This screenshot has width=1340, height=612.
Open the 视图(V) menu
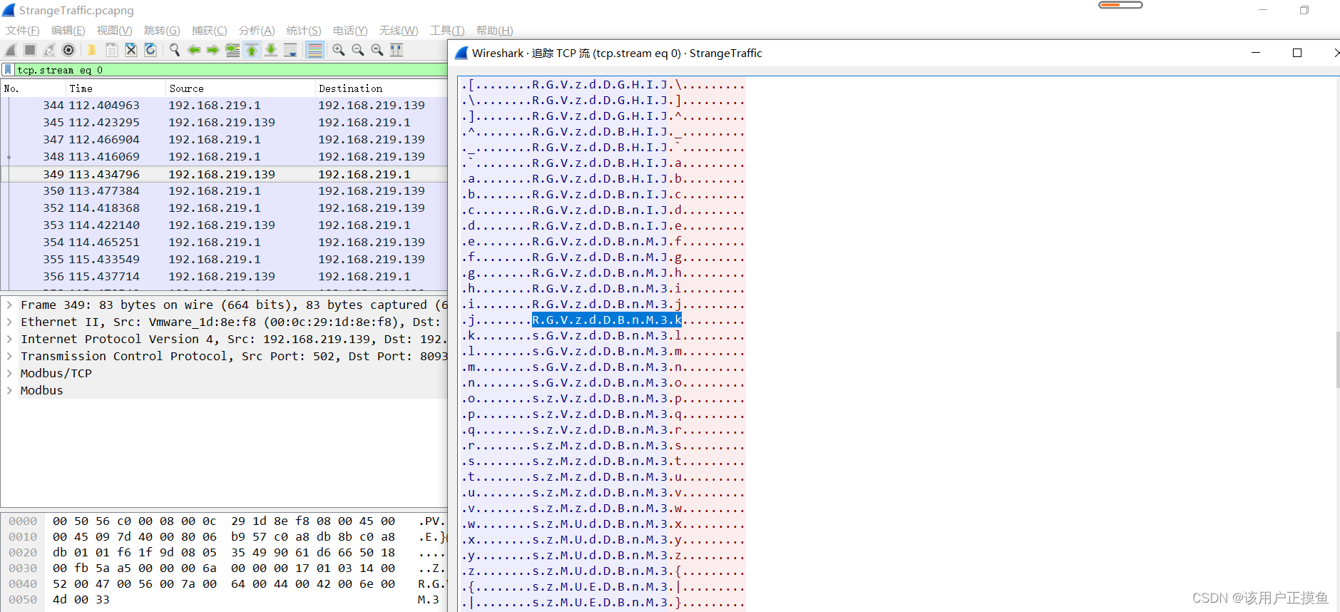coord(114,30)
